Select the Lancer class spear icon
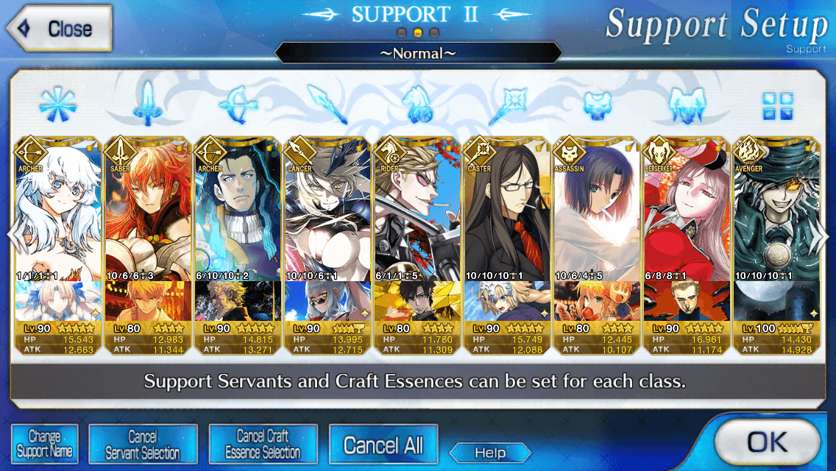836x471 pixels. (327, 104)
